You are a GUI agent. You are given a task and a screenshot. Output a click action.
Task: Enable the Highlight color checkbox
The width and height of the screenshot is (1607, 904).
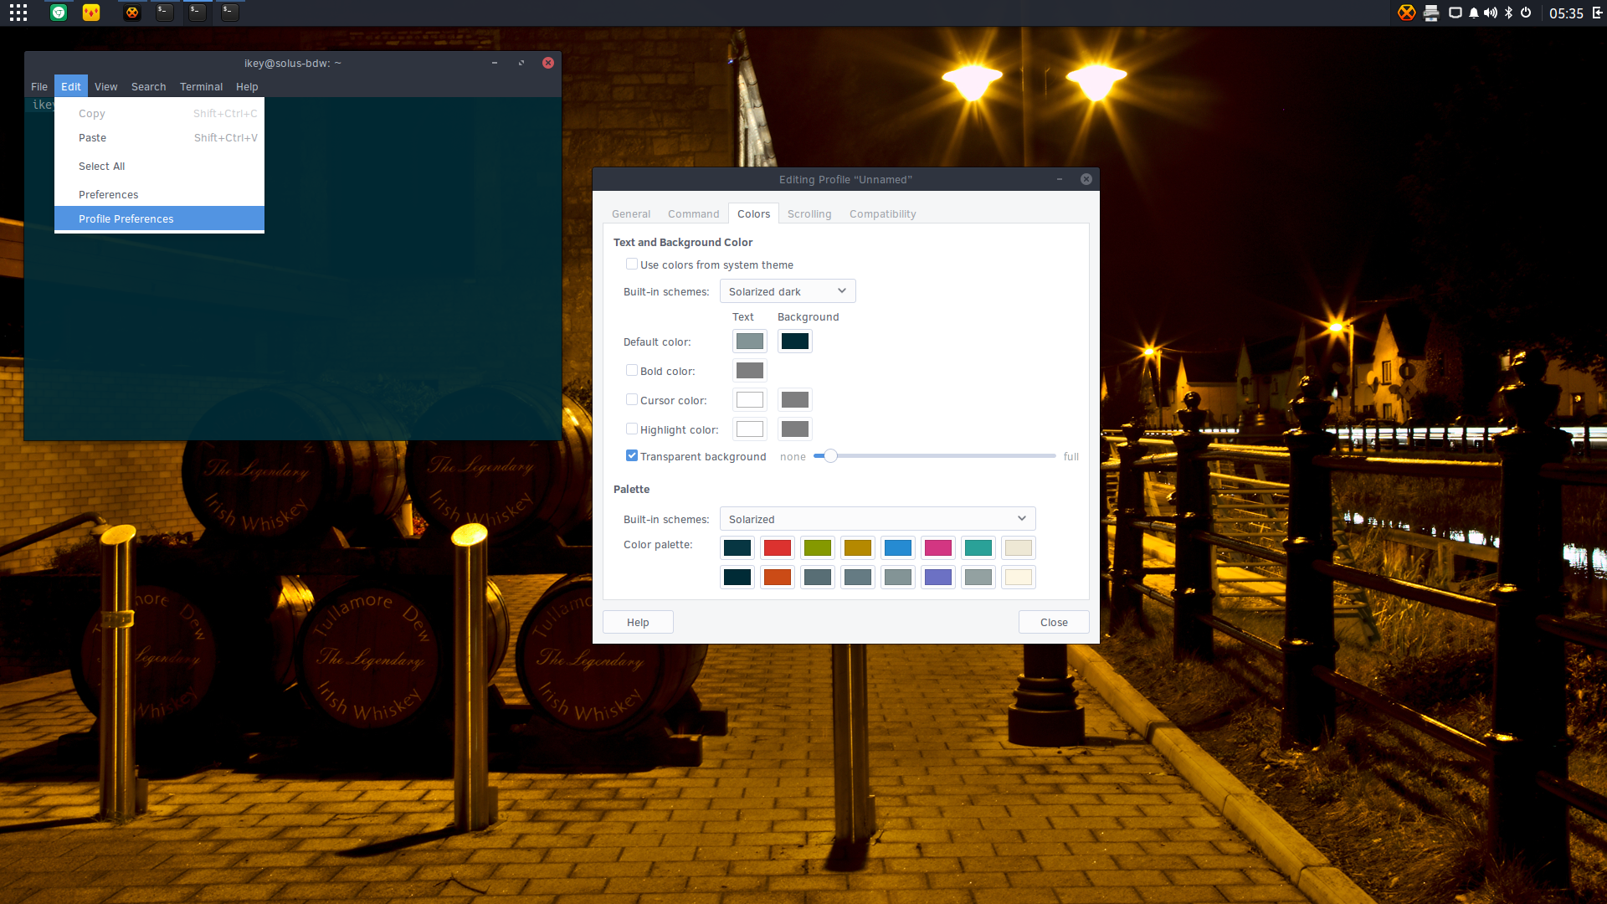[632, 429]
